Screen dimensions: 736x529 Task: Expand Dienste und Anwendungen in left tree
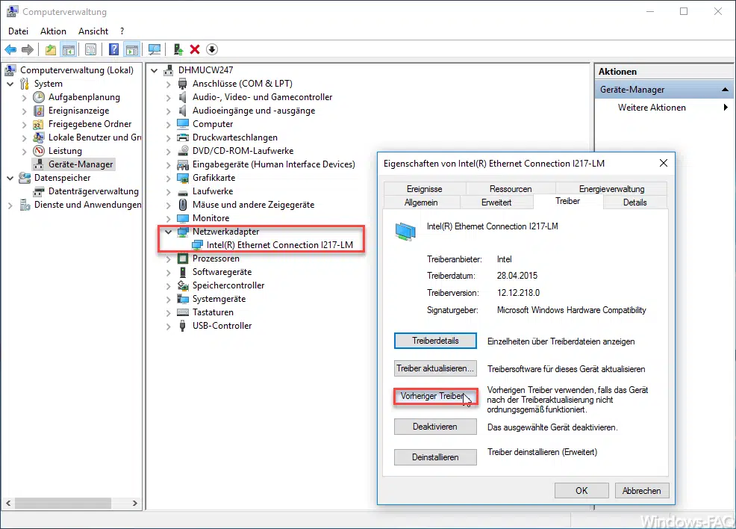(x=10, y=205)
